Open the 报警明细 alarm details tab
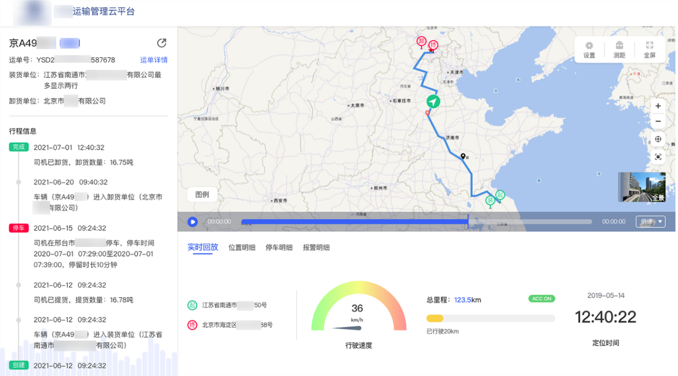678x376 pixels. coord(316,247)
